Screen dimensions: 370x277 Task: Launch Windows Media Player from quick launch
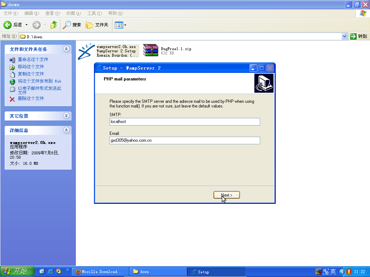59,272
